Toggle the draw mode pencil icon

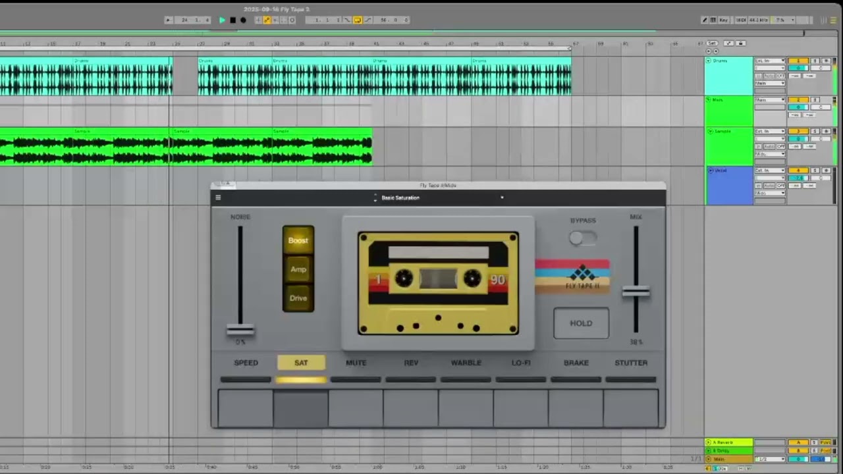pos(705,20)
